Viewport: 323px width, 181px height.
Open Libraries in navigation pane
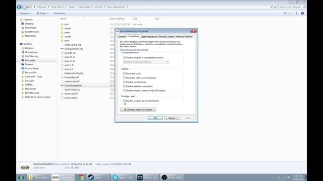coord(29,48)
